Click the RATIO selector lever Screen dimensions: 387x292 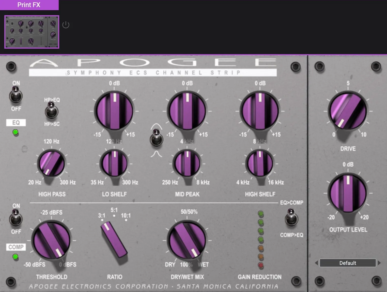114,239
